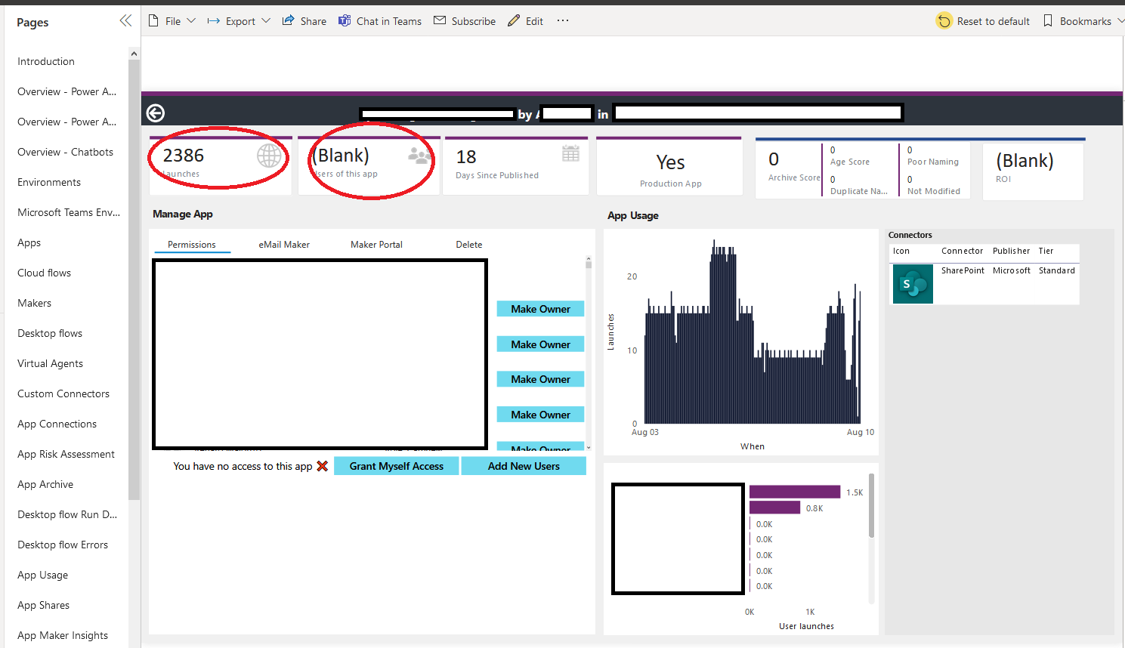Click Add New Users
This screenshot has width=1125, height=648.
click(524, 466)
